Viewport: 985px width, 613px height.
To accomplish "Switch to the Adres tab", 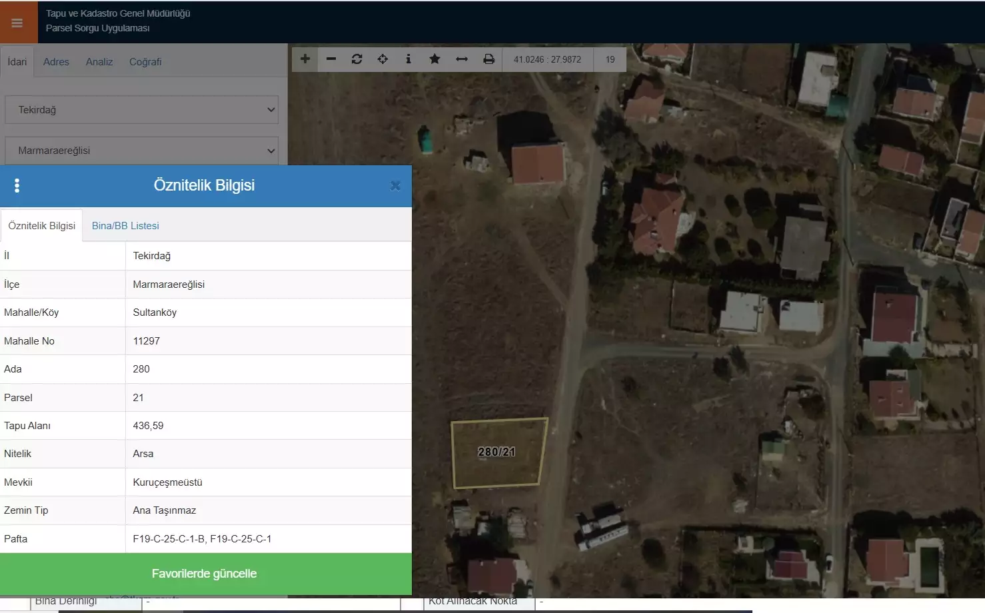I will pyautogui.click(x=56, y=62).
